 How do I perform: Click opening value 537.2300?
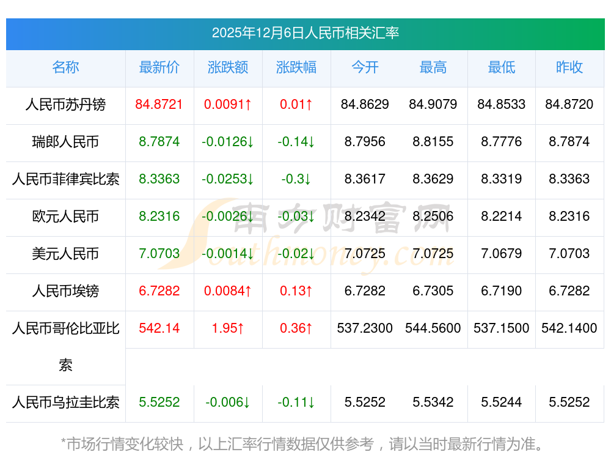tap(365, 328)
